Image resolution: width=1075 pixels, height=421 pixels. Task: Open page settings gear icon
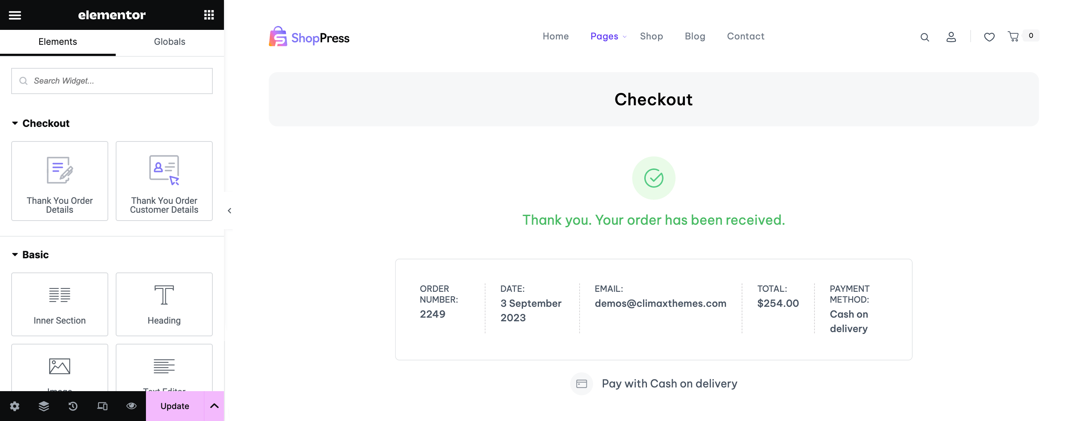coord(15,406)
